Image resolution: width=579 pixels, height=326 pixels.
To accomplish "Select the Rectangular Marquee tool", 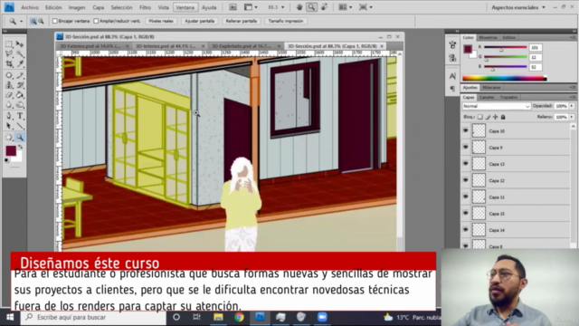I will [x=9, y=44].
